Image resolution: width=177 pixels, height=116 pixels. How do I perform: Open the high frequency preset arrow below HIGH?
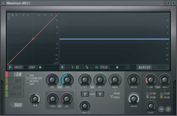(165, 90)
